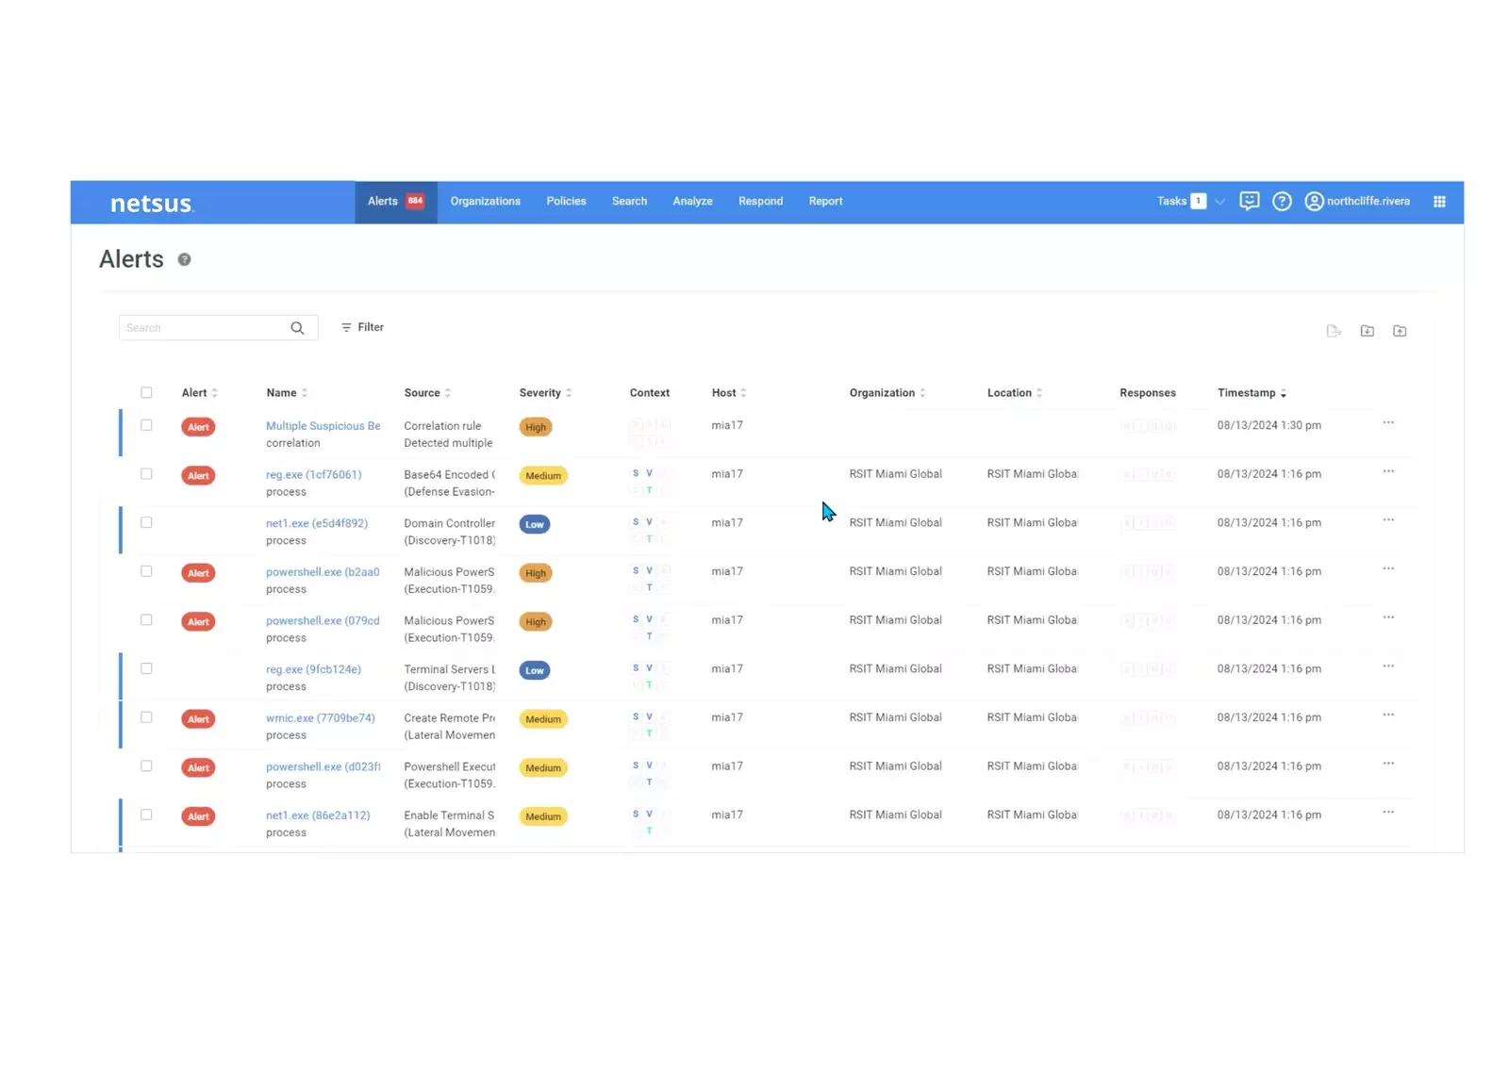Viewport: 1509px width, 1086px height.
Task: Check the Multiple Suspicious Be alert row
Action: click(x=146, y=425)
